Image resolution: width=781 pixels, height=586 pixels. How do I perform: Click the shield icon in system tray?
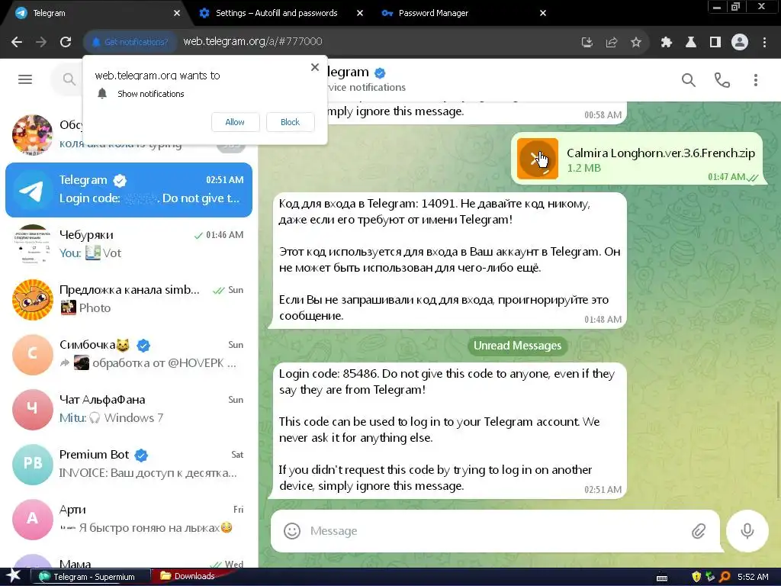(696, 577)
